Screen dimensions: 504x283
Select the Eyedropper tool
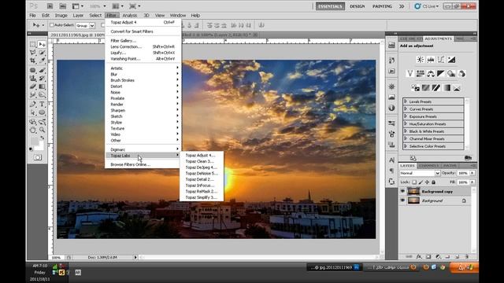point(42,61)
